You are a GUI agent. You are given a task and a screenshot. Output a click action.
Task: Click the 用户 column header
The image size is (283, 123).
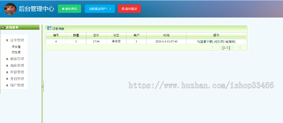click(136, 36)
